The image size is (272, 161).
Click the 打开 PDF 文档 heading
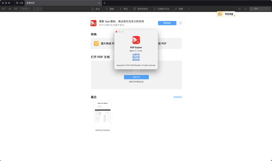tap(100, 57)
